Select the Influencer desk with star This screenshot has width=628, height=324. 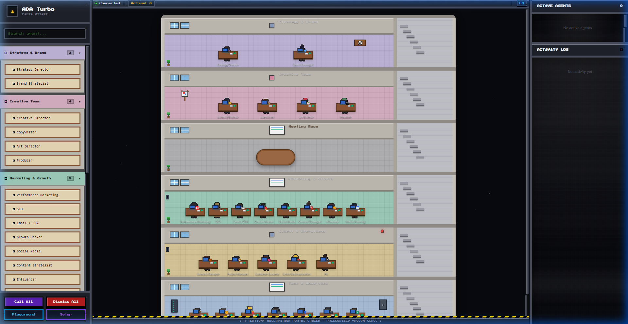[x=333, y=211]
